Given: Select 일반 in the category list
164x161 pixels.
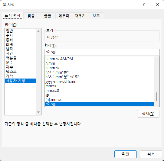Looking at the screenshot, I should click(x=20, y=31).
